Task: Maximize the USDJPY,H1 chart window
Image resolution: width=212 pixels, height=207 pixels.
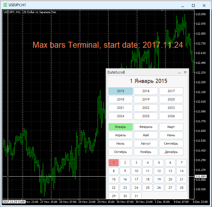Action: pos(193,5)
